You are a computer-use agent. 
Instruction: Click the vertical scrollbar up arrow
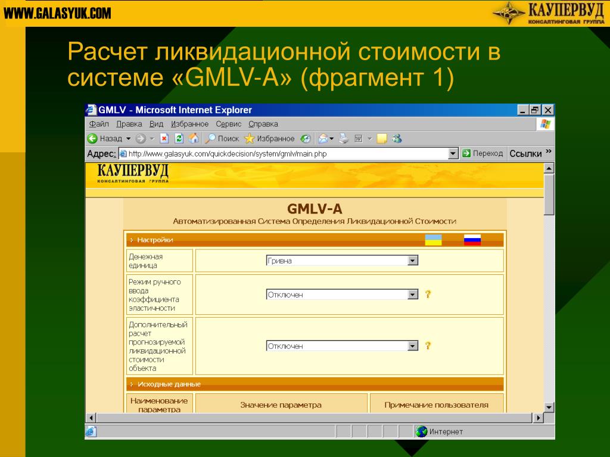[549, 168]
